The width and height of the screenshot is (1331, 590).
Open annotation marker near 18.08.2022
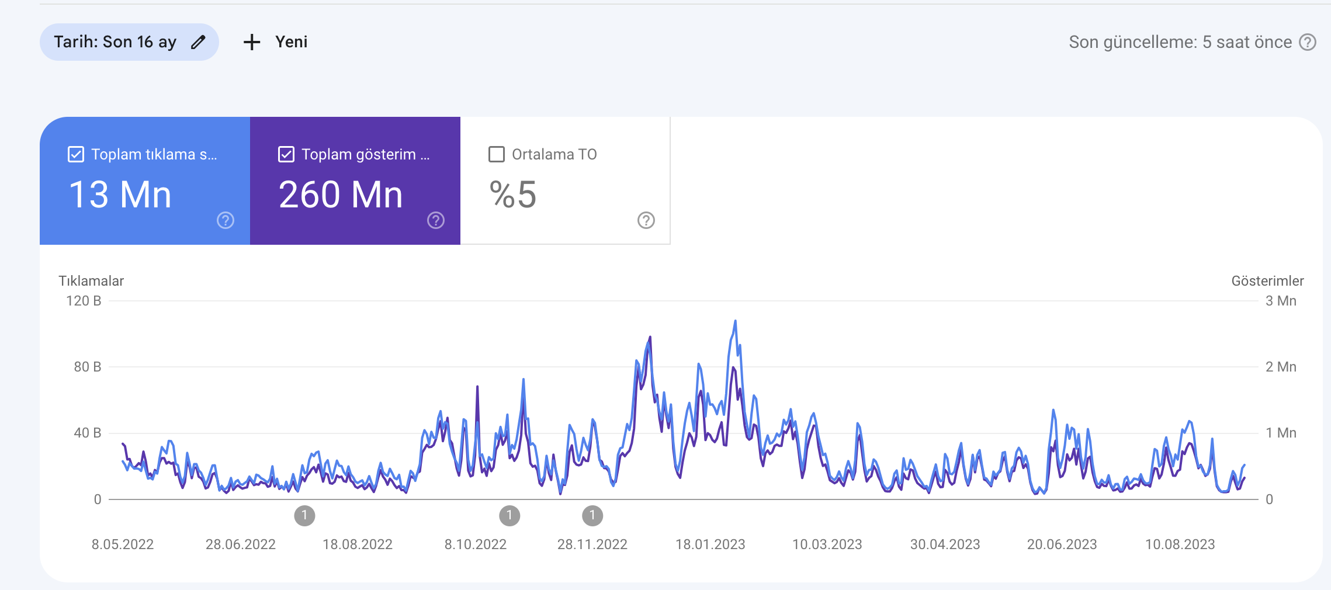[304, 516]
